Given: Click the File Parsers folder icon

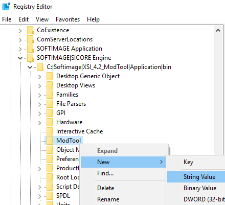Looking at the screenshot, I should click(x=50, y=104).
